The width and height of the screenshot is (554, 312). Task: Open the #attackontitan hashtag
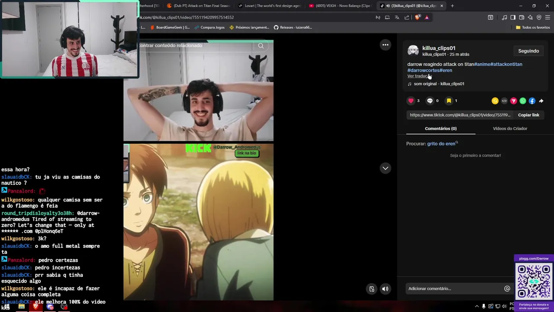[506, 64]
